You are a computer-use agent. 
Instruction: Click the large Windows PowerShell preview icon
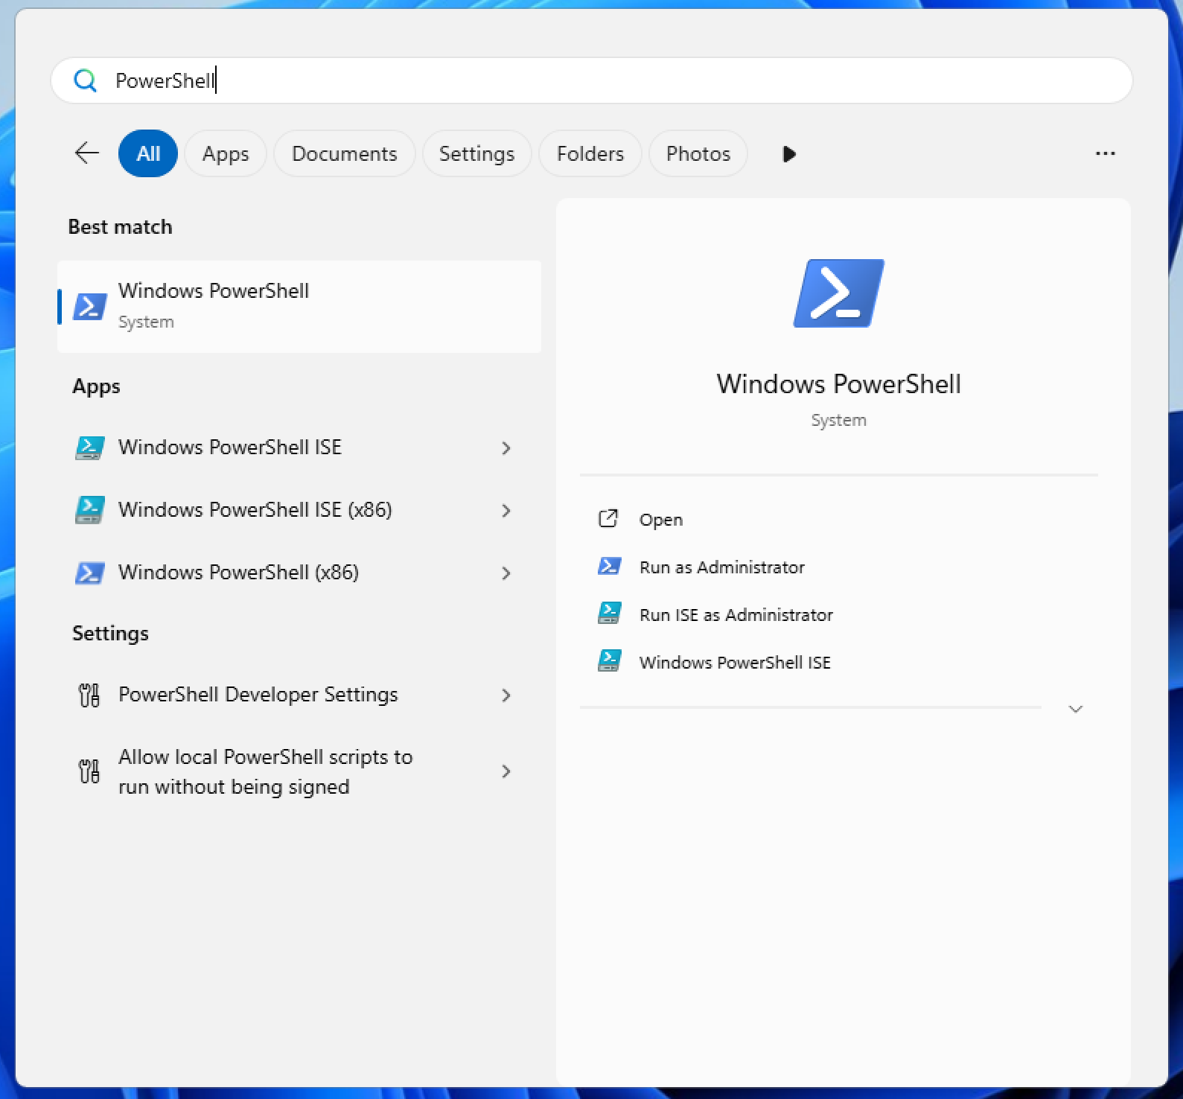pos(838,293)
